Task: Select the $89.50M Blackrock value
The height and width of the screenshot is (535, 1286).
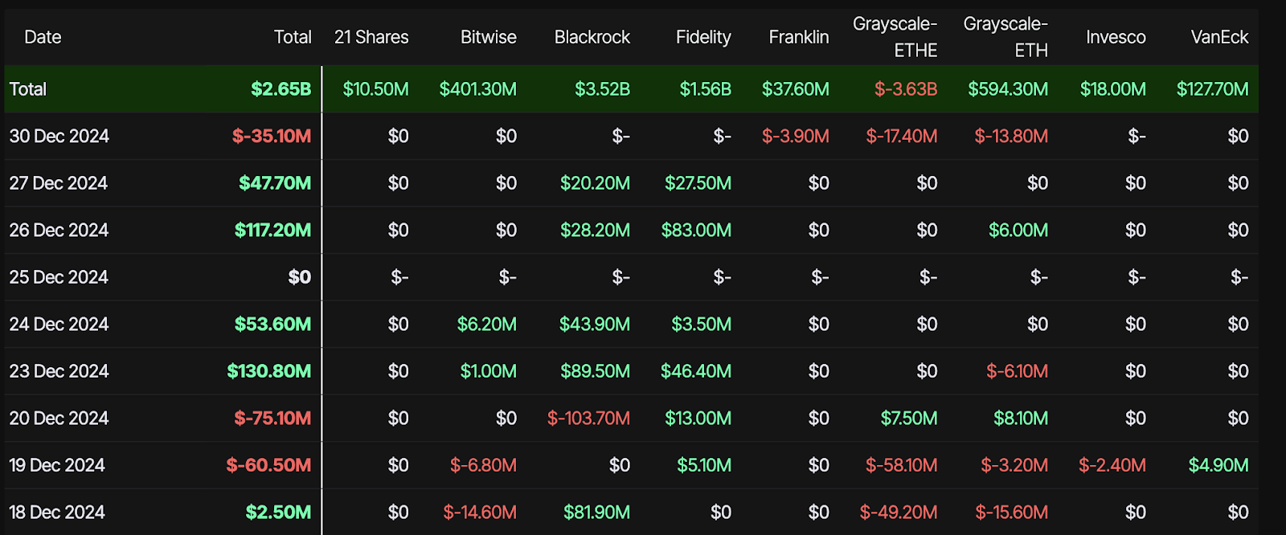Action: click(x=596, y=371)
